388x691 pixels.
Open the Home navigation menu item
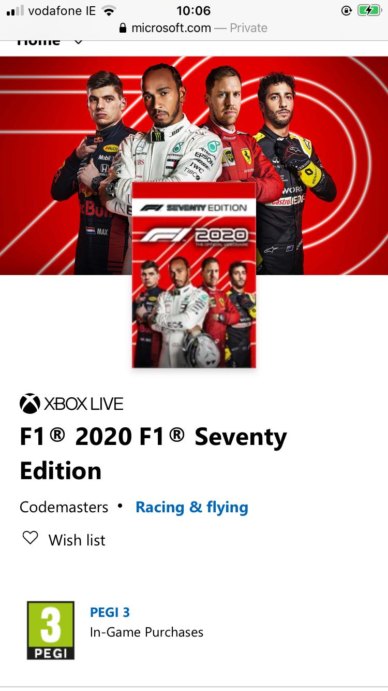39,42
